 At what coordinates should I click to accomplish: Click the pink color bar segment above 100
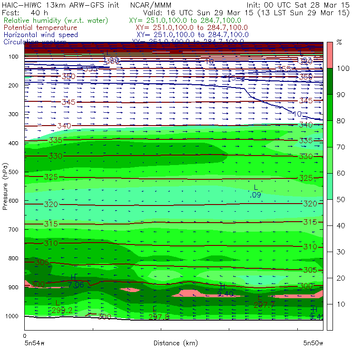330,55
